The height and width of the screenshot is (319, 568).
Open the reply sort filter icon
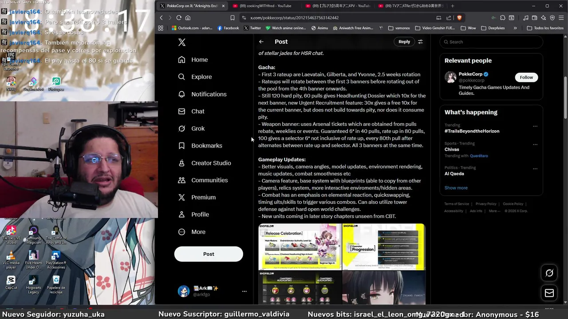coord(420,42)
